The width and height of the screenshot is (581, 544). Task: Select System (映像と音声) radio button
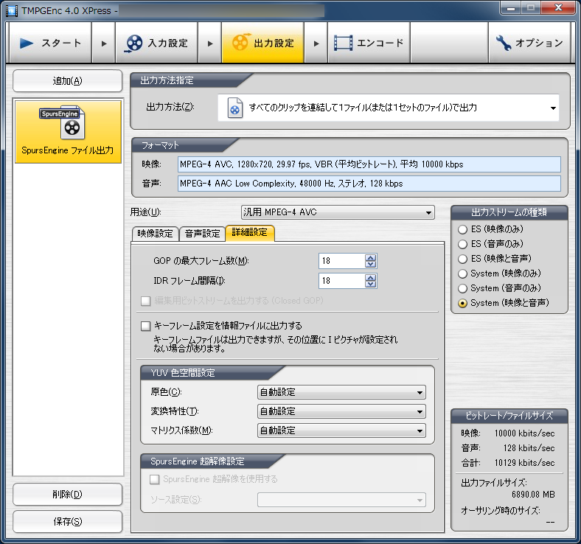pos(462,303)
